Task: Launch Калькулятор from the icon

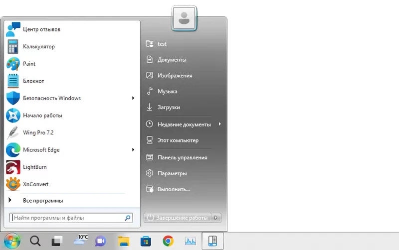Action: pos(13,47)
